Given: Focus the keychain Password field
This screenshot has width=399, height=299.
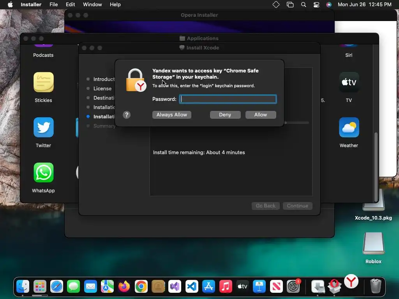Looking at the screenshot, I should pos(228,99).
